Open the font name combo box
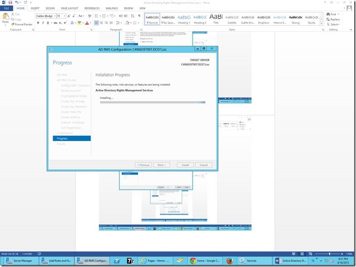Image resolution: width=356 pixels, height=267 pixels. (46, 16)
